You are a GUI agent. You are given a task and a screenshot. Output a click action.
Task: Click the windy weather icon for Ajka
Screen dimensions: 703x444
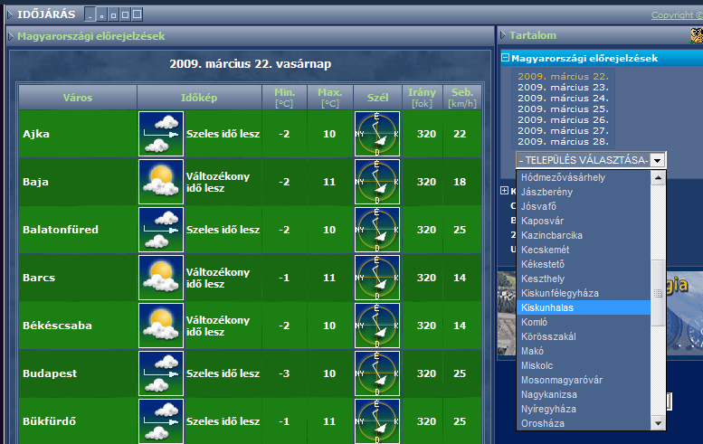pos(161,134)
